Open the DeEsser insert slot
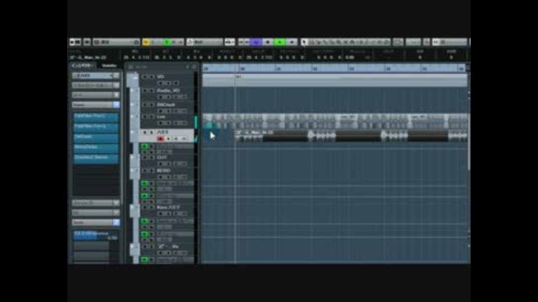 click(x=96, y=138)
